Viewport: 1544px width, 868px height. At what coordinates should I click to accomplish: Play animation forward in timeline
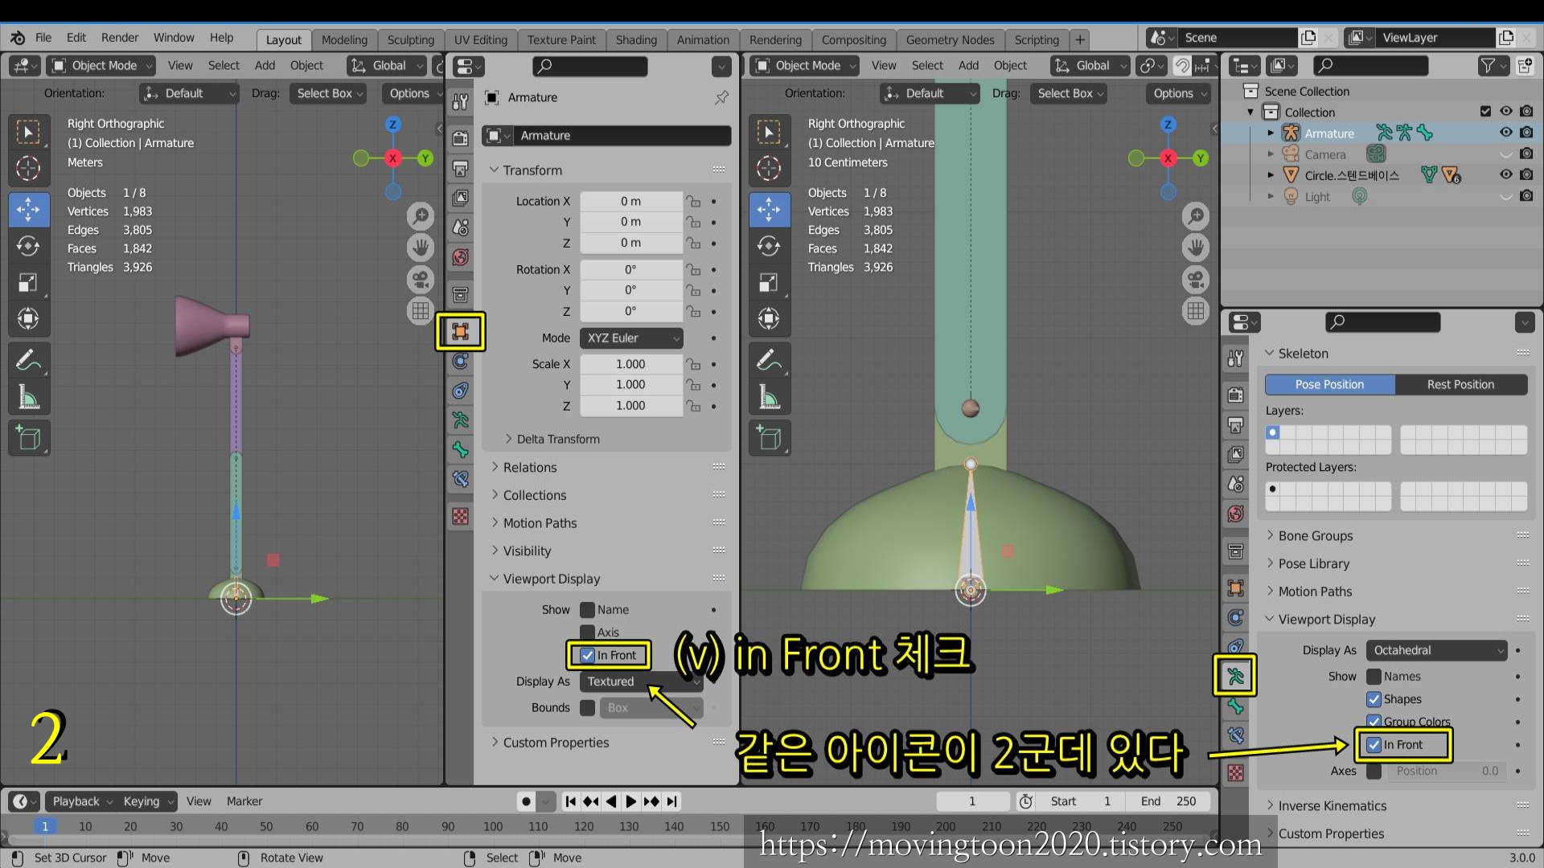tap(630, 801)
